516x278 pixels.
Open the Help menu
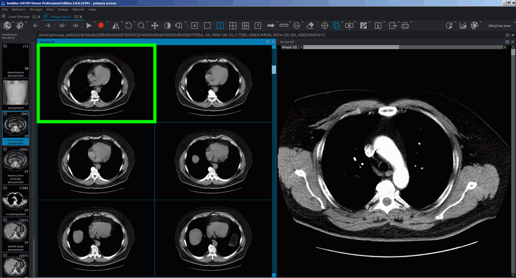92,9
